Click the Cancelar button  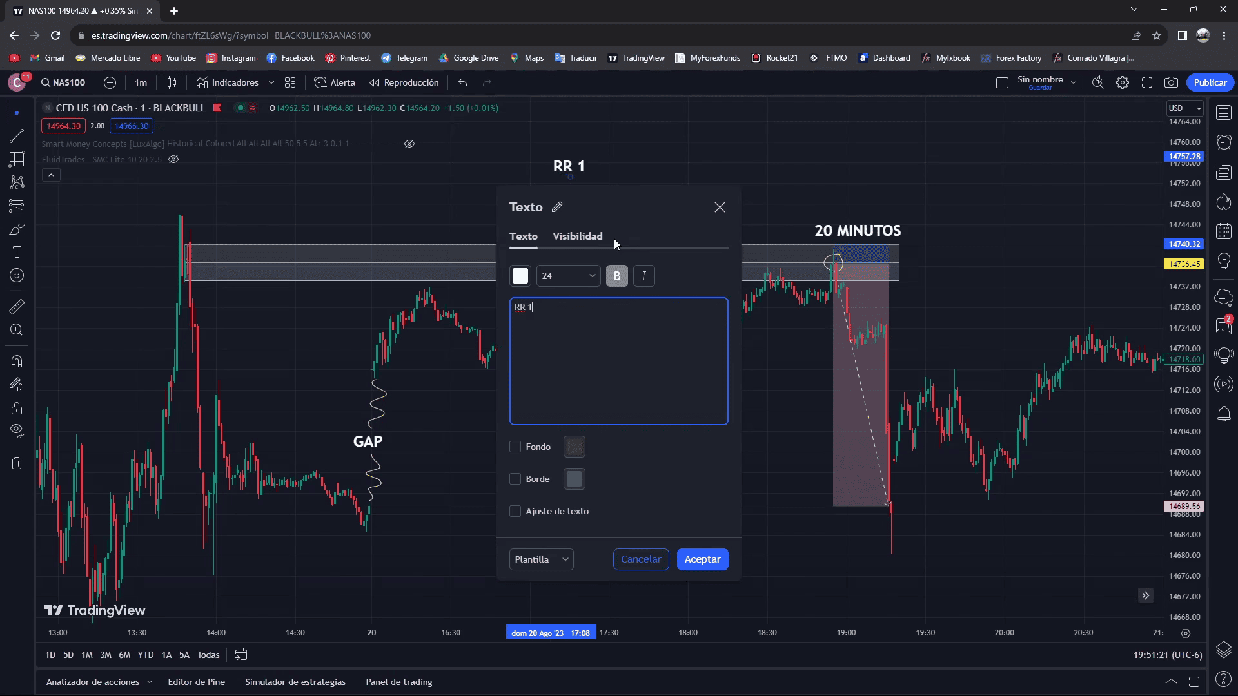pyautogui.click(x=640, y=559)
